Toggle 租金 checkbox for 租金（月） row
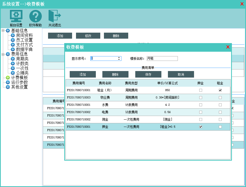Screen dimensions: 246x187 (x=220, y=90)
